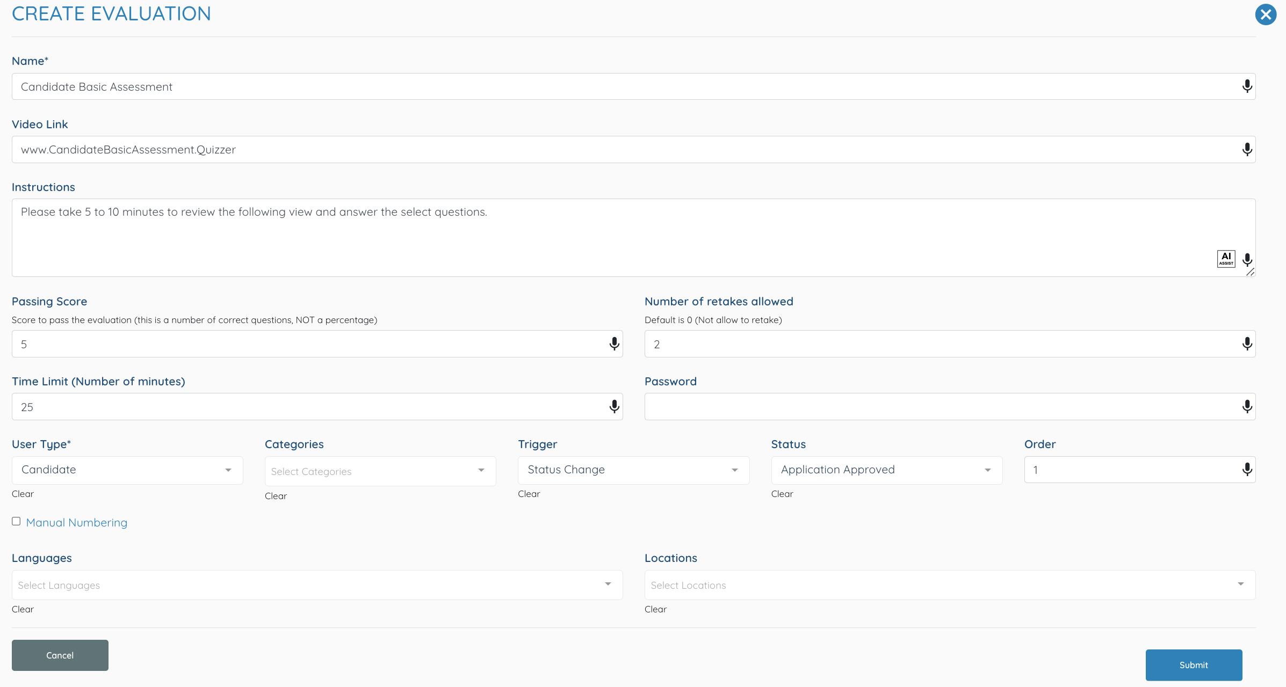Viewport: 1286px width, 687px height.
Task: Close the Create Evaluation dialog
Action: (x=1266, y=14)
